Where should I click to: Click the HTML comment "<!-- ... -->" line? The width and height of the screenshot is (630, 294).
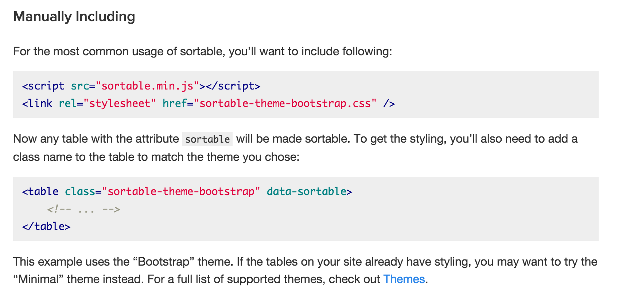point(84,209)
